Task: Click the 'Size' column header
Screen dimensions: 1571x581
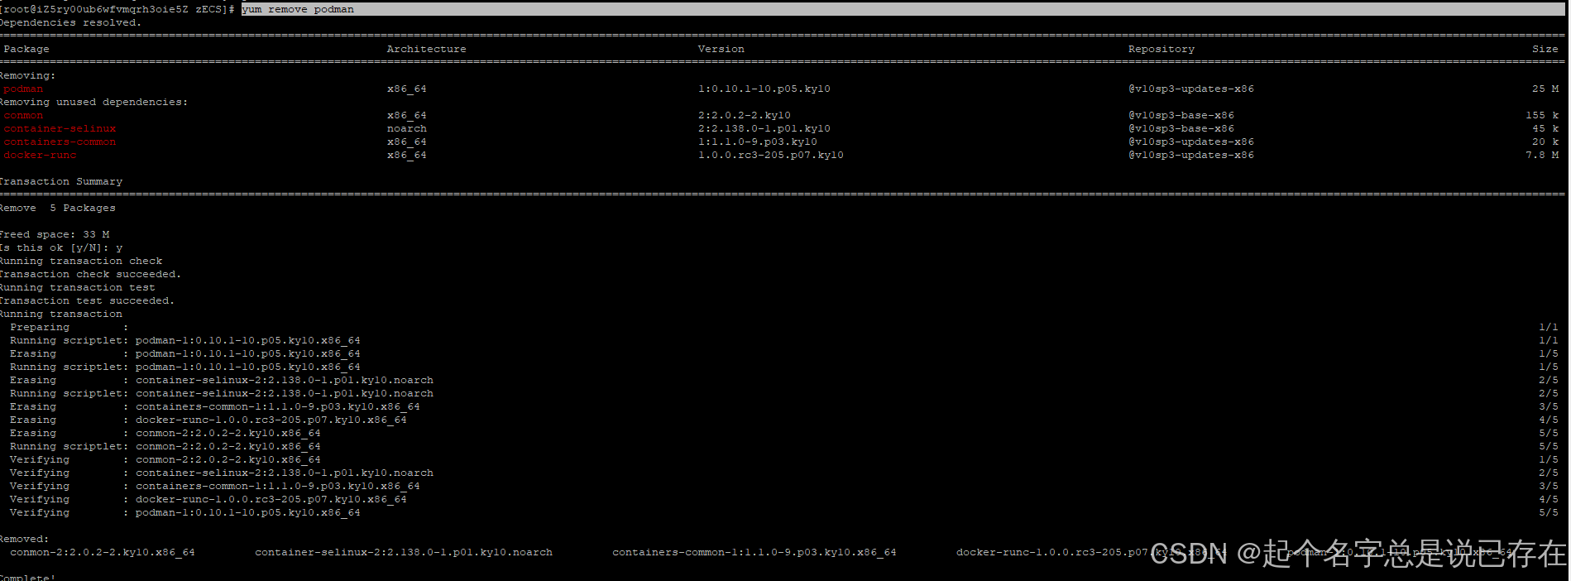Action: (x=1545, y=49)
